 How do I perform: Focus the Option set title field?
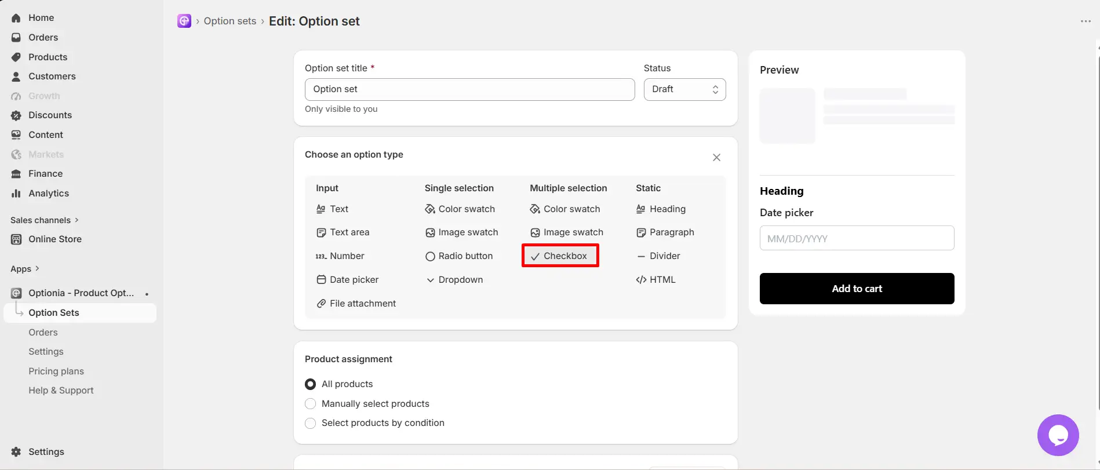pyautogui.click(x=469, y=89)
